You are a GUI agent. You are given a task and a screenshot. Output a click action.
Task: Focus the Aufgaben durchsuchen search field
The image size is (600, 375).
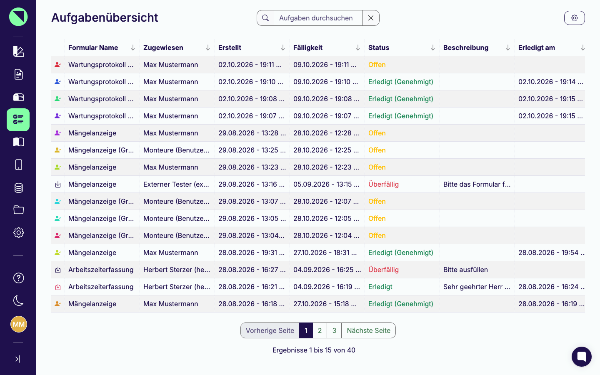click(x=318, y=18)
